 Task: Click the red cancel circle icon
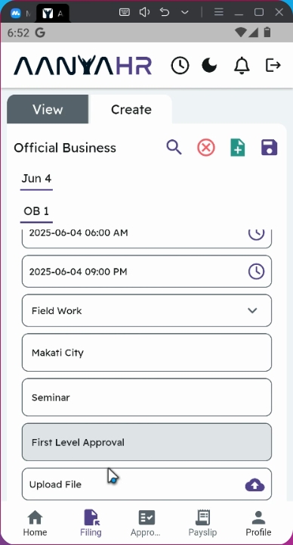206,148
